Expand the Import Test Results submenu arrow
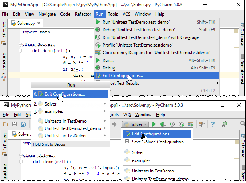Screen dimensions: 246x183 tap(217, 83)
